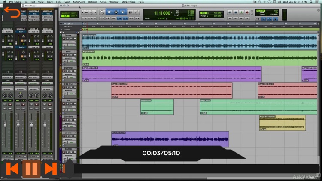
Task: Click the transport Rewind button
Action: 236,18
